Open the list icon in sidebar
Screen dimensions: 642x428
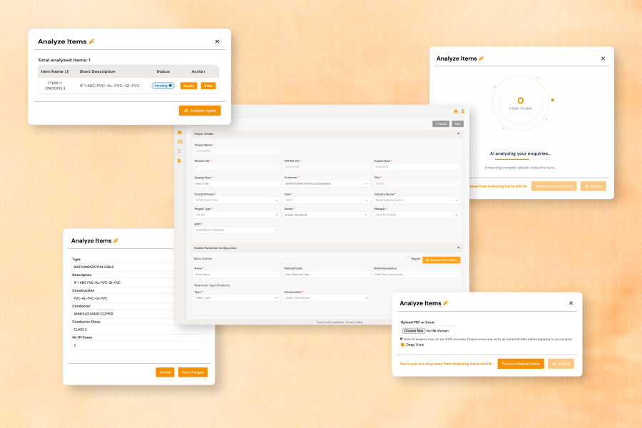[x=180, y=151]
